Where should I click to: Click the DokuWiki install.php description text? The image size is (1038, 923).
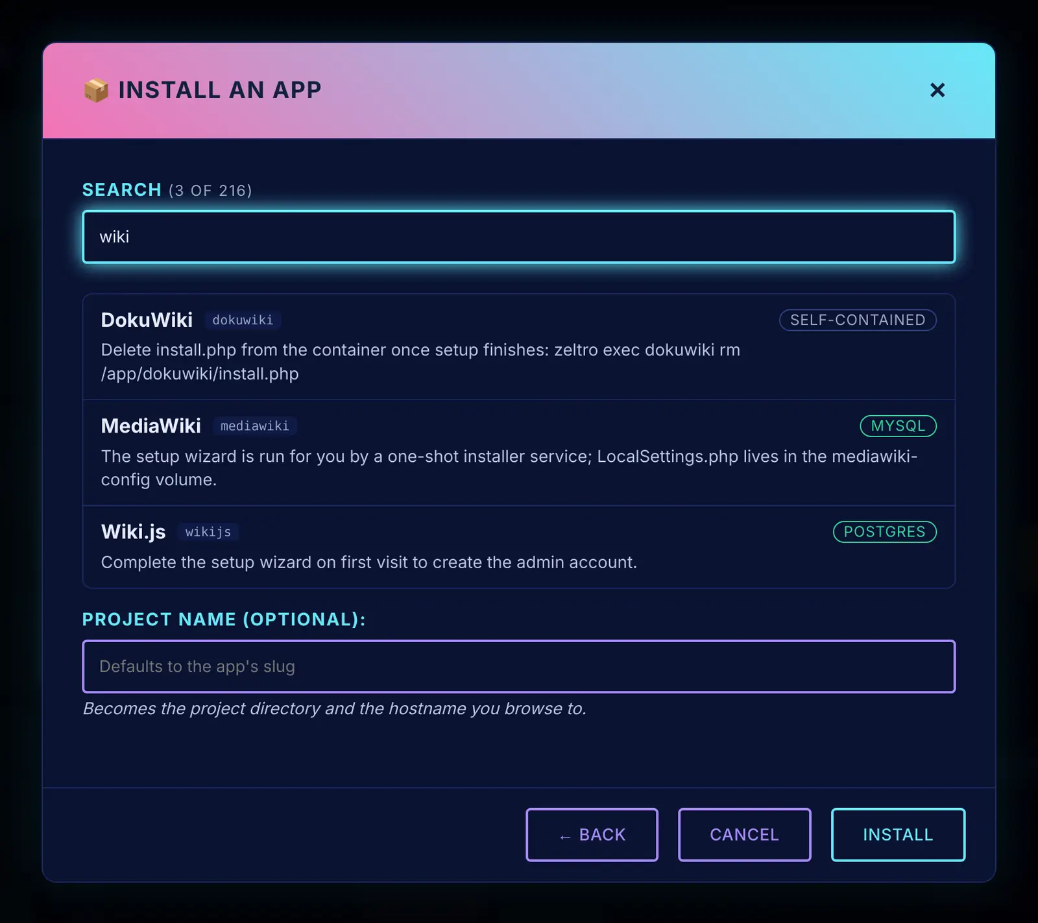tap(420, 362)
